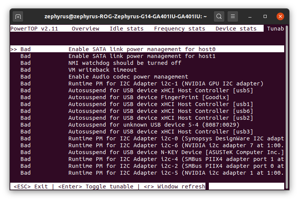Click the <Enter> Toggle tunable hint
299x201 pixels.
96,187
